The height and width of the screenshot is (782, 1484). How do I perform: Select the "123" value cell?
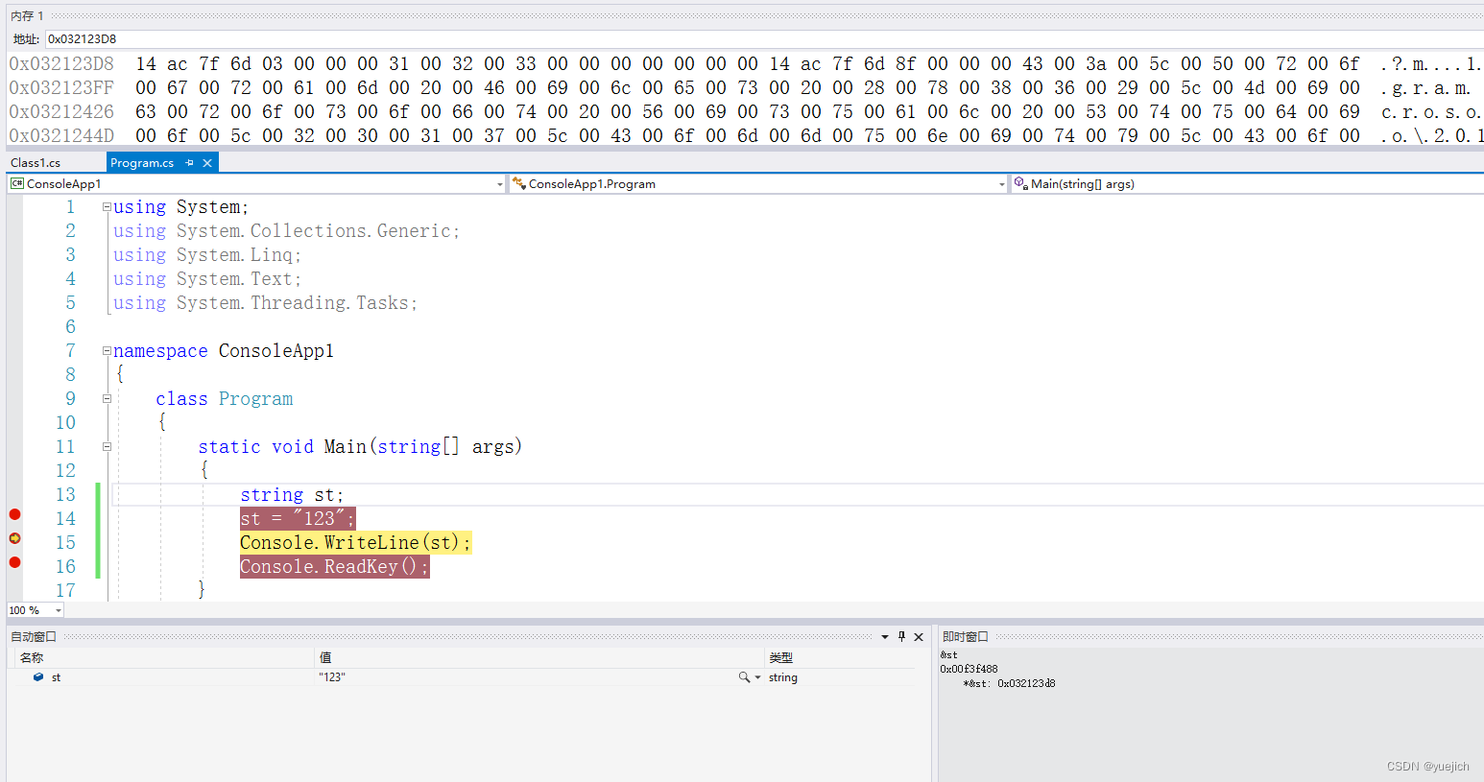332,677
